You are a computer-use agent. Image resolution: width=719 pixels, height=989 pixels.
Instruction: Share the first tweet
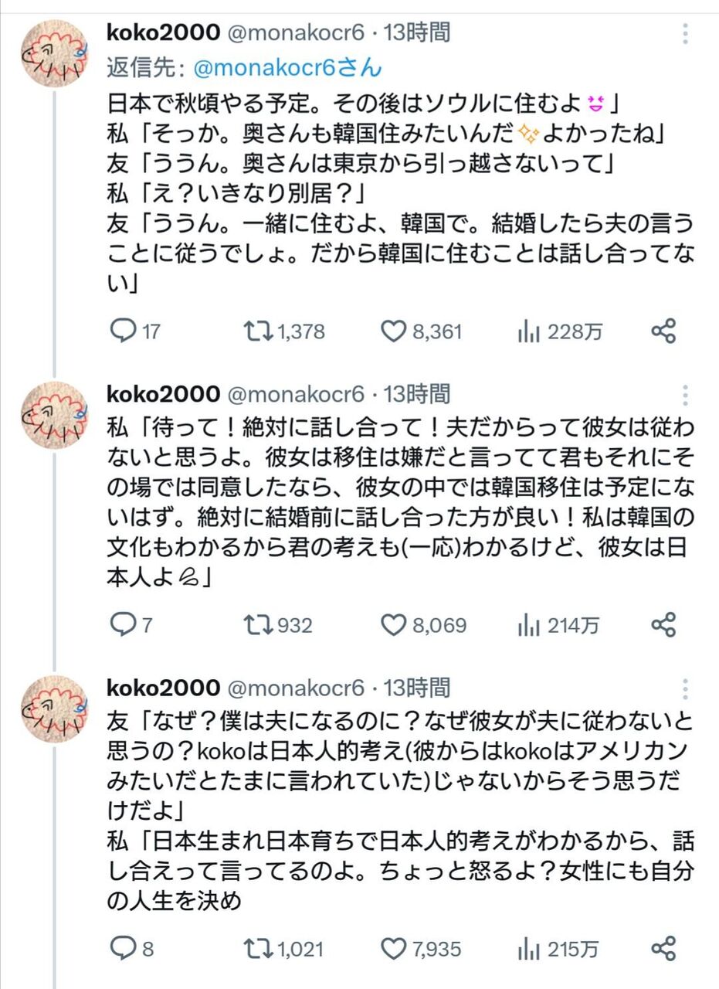pyautogui.click(x=663, y=331)
